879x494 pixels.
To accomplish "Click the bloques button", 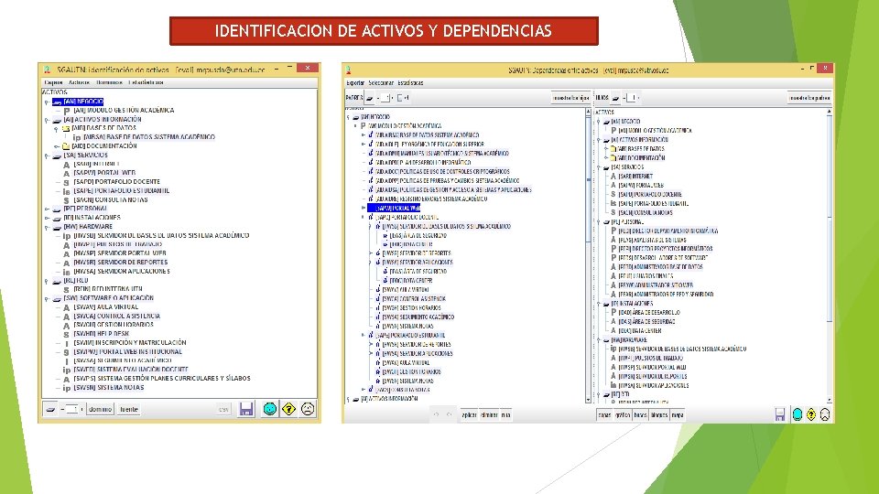I will coord(659,415).
